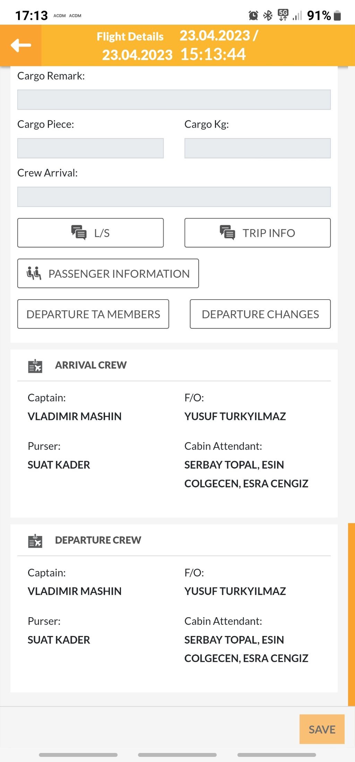
Task: Tap the Arrival Crew section icon
Action: tap(35, 366)
